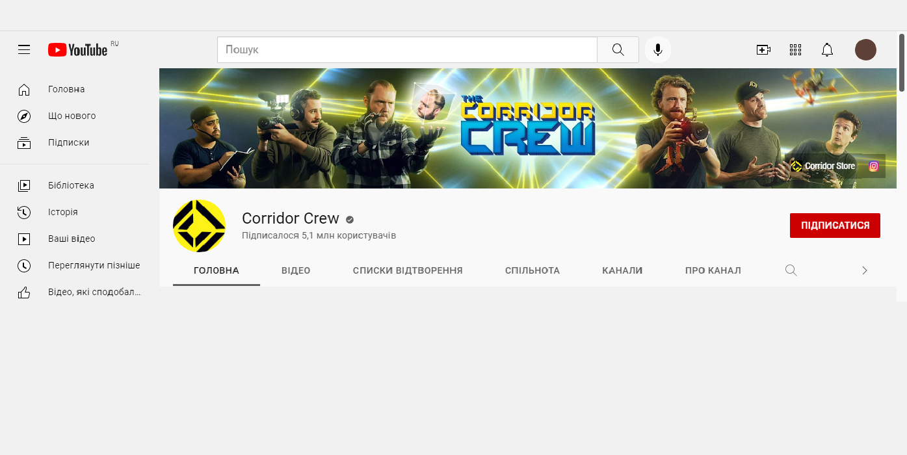907x455 pixels.
Task: Open the ПРО КАНАЛ tab
Action: coord(713,270)
